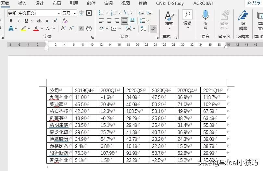Expand the Styles (样式) gallery dropdown

[169, 29]
